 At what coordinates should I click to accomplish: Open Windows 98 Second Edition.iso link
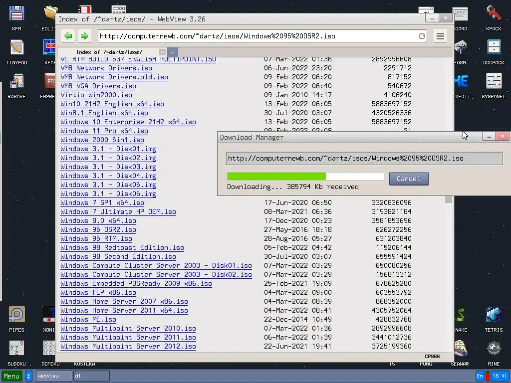pyautogui.click(x=118, y=257)
